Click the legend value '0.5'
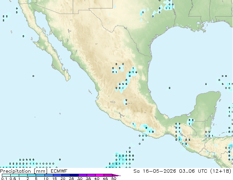The height and width of the screenshot is (180, 233). [13, 179]
